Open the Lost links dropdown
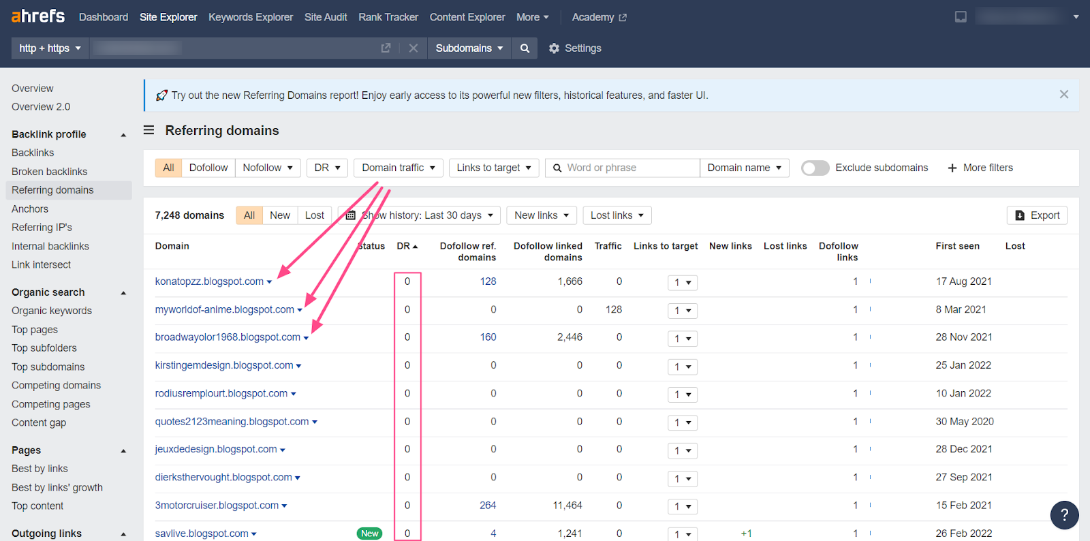The width and height of the screenshot is (1090, 541). [617, 215]
